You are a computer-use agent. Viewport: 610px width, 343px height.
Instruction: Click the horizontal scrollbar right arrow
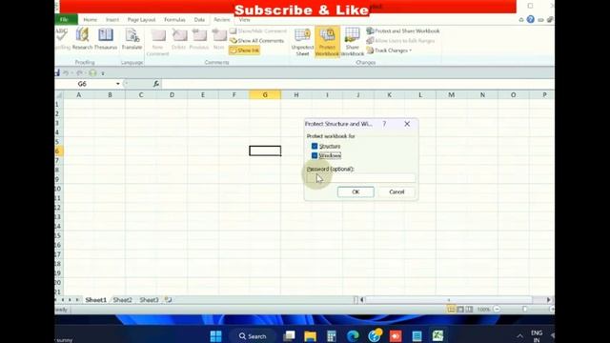549,300
